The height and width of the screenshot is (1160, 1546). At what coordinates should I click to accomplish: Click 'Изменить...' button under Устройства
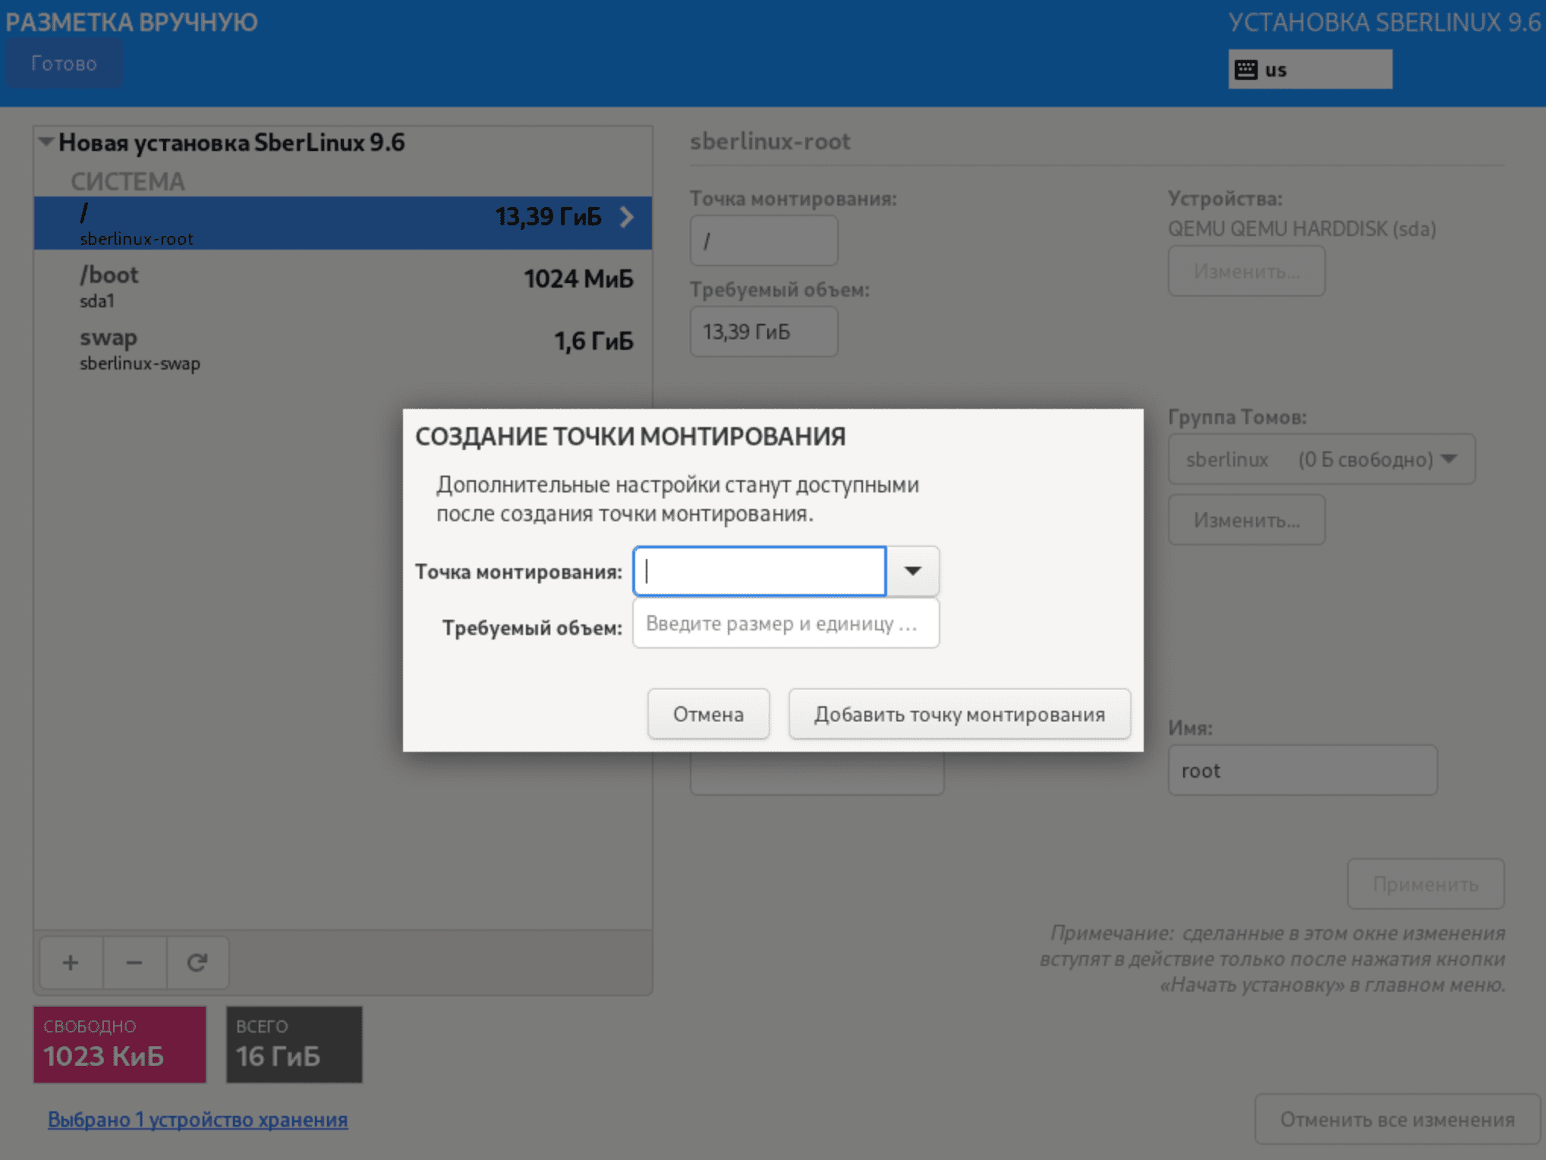(x=1246, y=271)
